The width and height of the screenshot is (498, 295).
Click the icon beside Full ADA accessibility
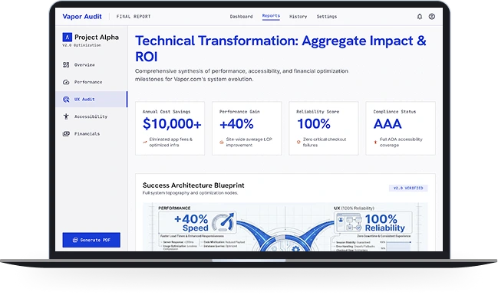tap(375, 142)
